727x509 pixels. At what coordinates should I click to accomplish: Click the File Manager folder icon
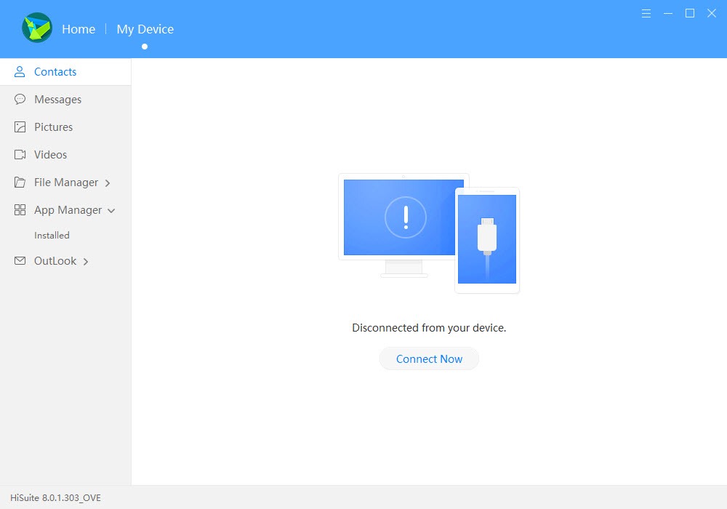coord(20,183)
